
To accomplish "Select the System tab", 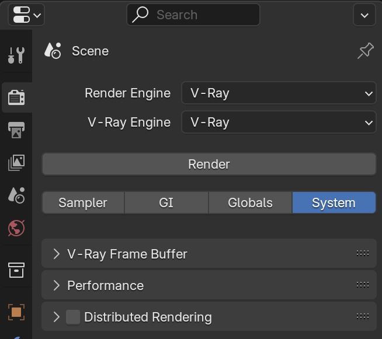I will [x=334, y=202].
